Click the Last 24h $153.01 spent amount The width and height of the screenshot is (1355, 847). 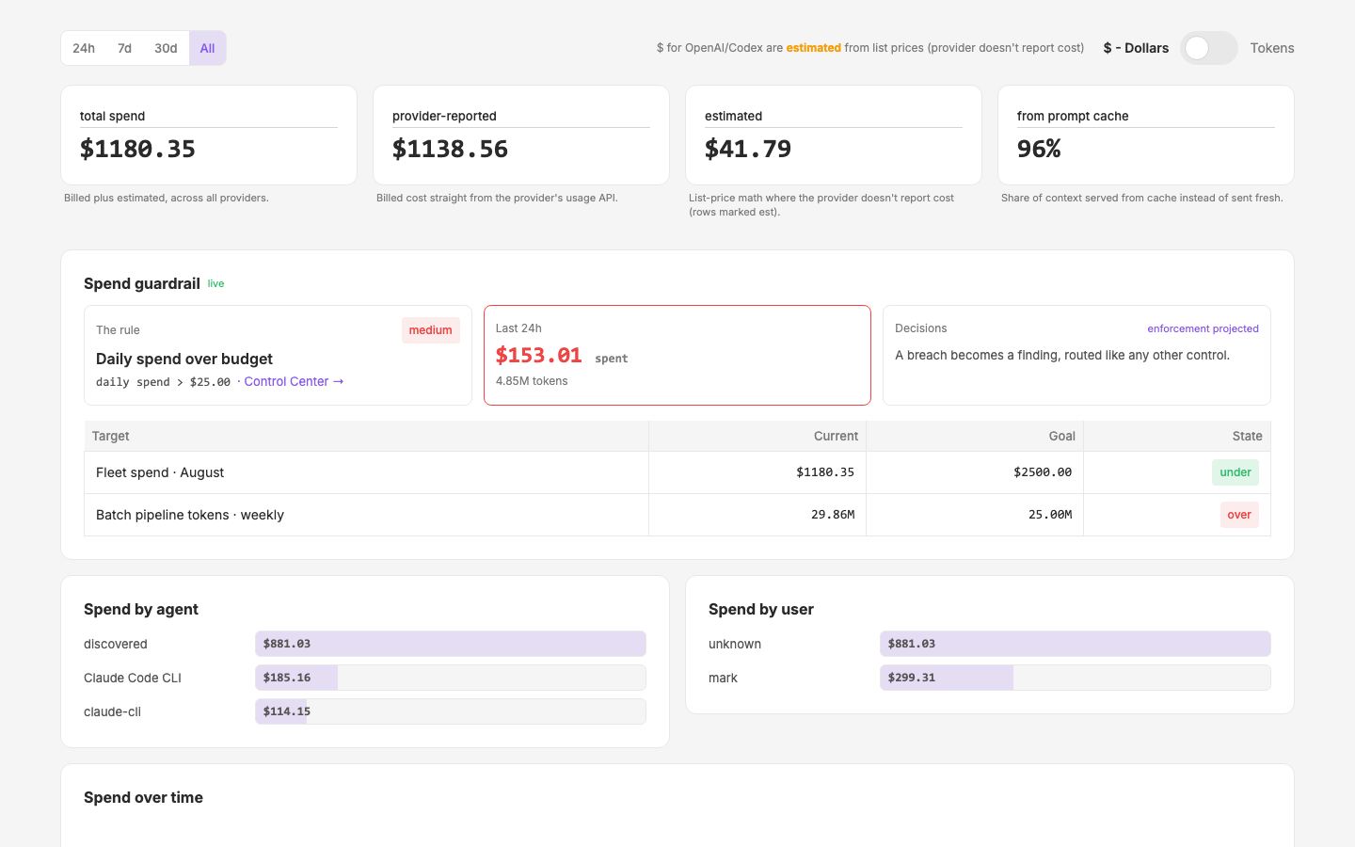point(539,356)
